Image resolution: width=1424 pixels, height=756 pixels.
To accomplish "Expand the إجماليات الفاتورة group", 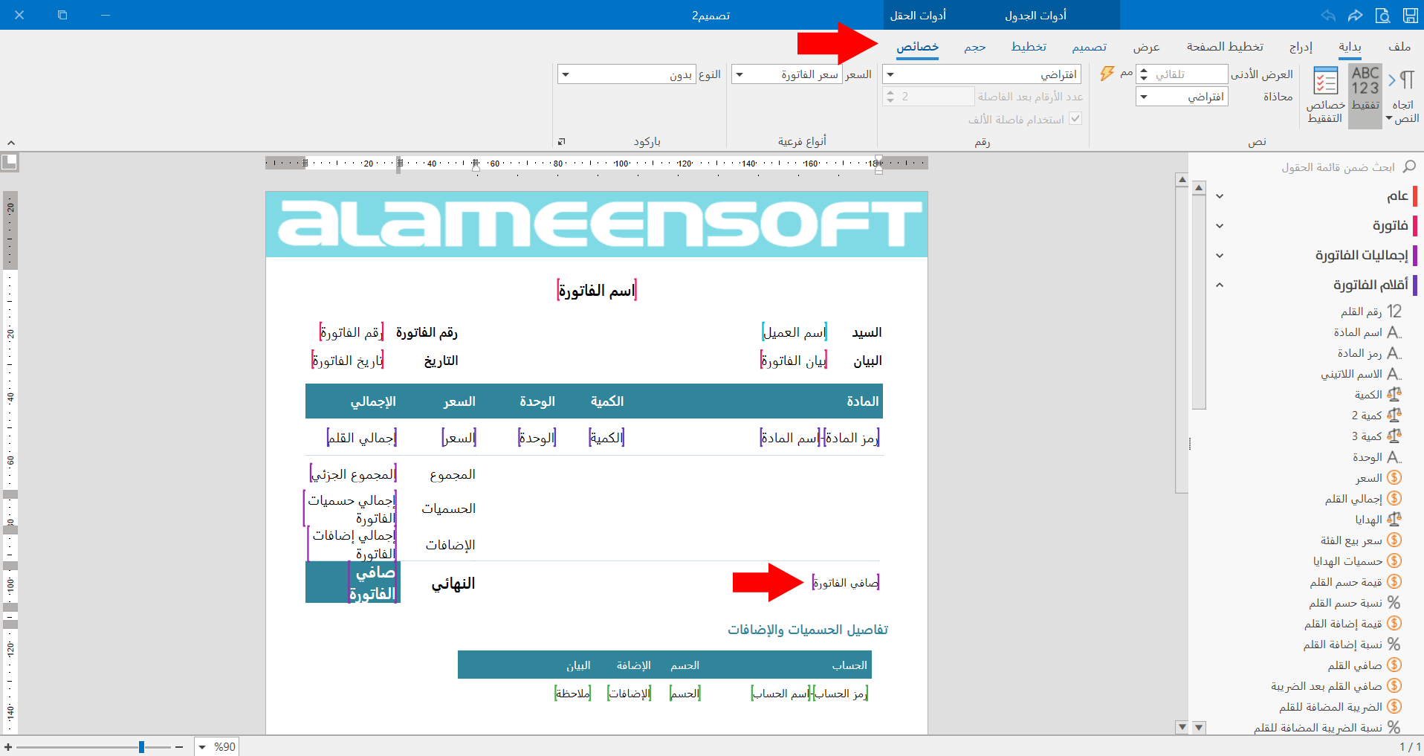I will point(1220,255).
